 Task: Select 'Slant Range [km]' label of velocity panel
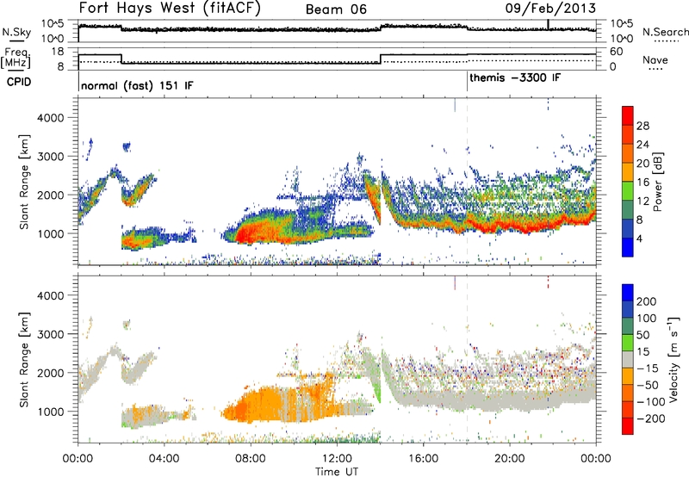click(25, 359)
